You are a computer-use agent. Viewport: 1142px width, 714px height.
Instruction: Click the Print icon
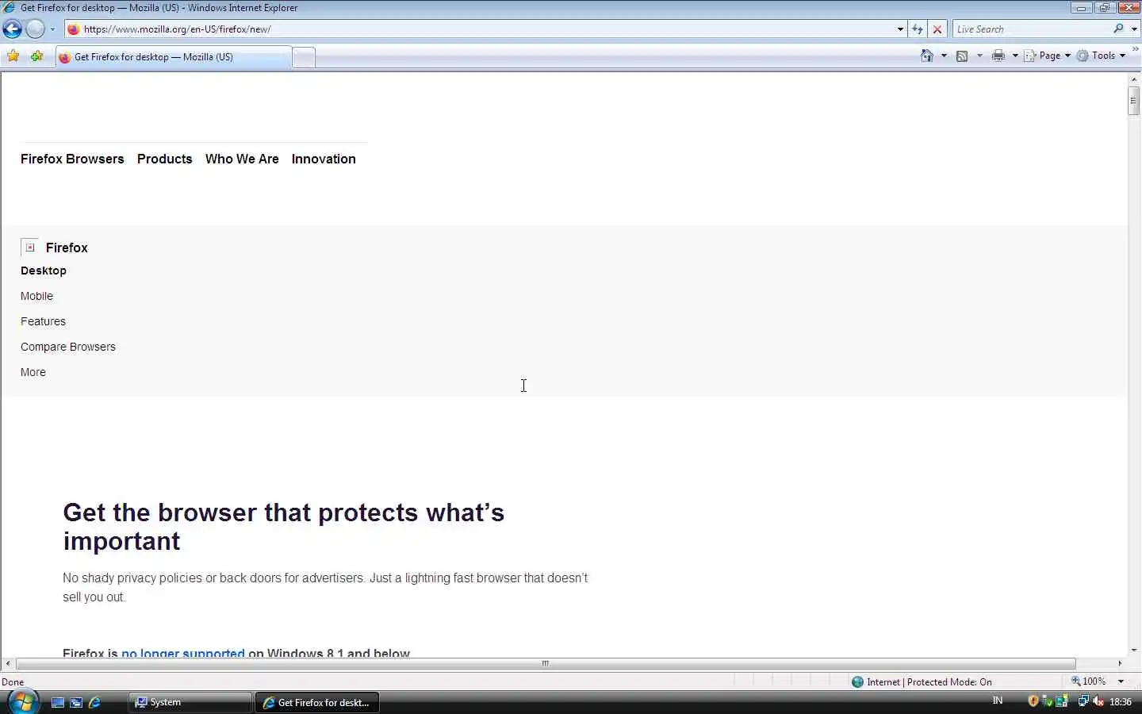998,56
